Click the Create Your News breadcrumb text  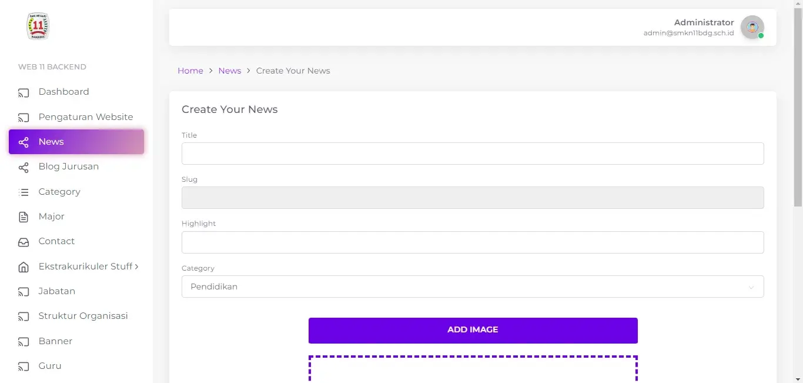coord(293,71)
